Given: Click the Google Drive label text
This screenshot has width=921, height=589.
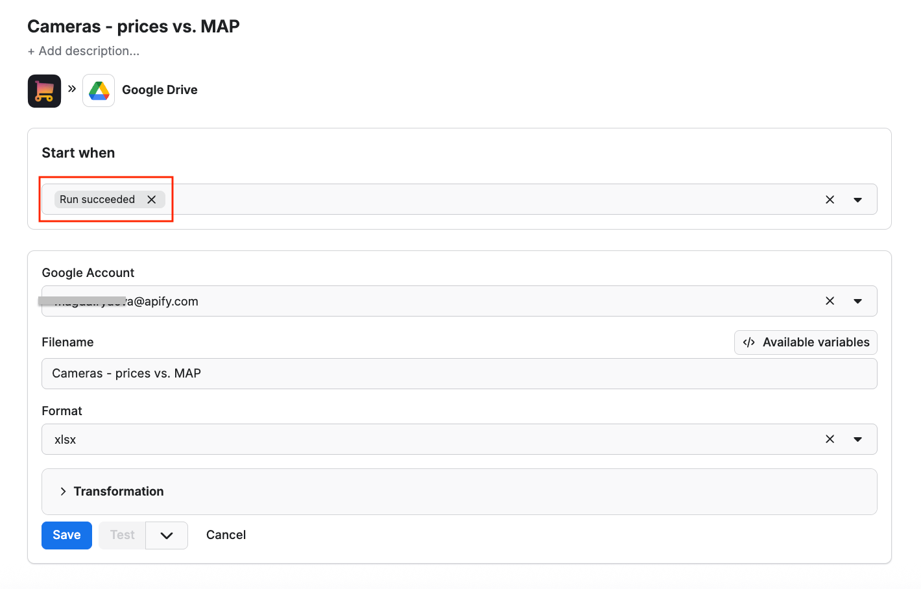Looking at the screenshot, I should click(160, 90).
